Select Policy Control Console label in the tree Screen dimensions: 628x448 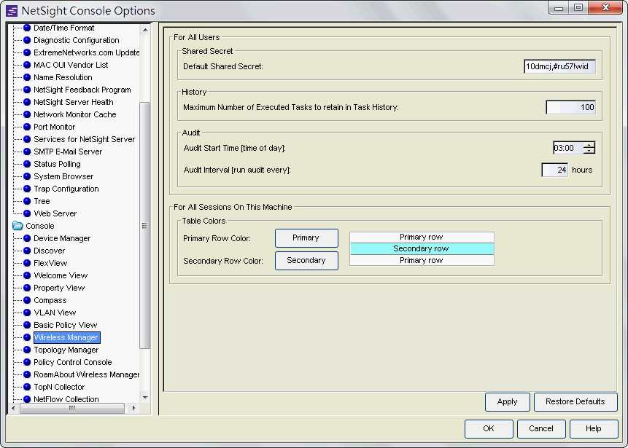(72, 363)
